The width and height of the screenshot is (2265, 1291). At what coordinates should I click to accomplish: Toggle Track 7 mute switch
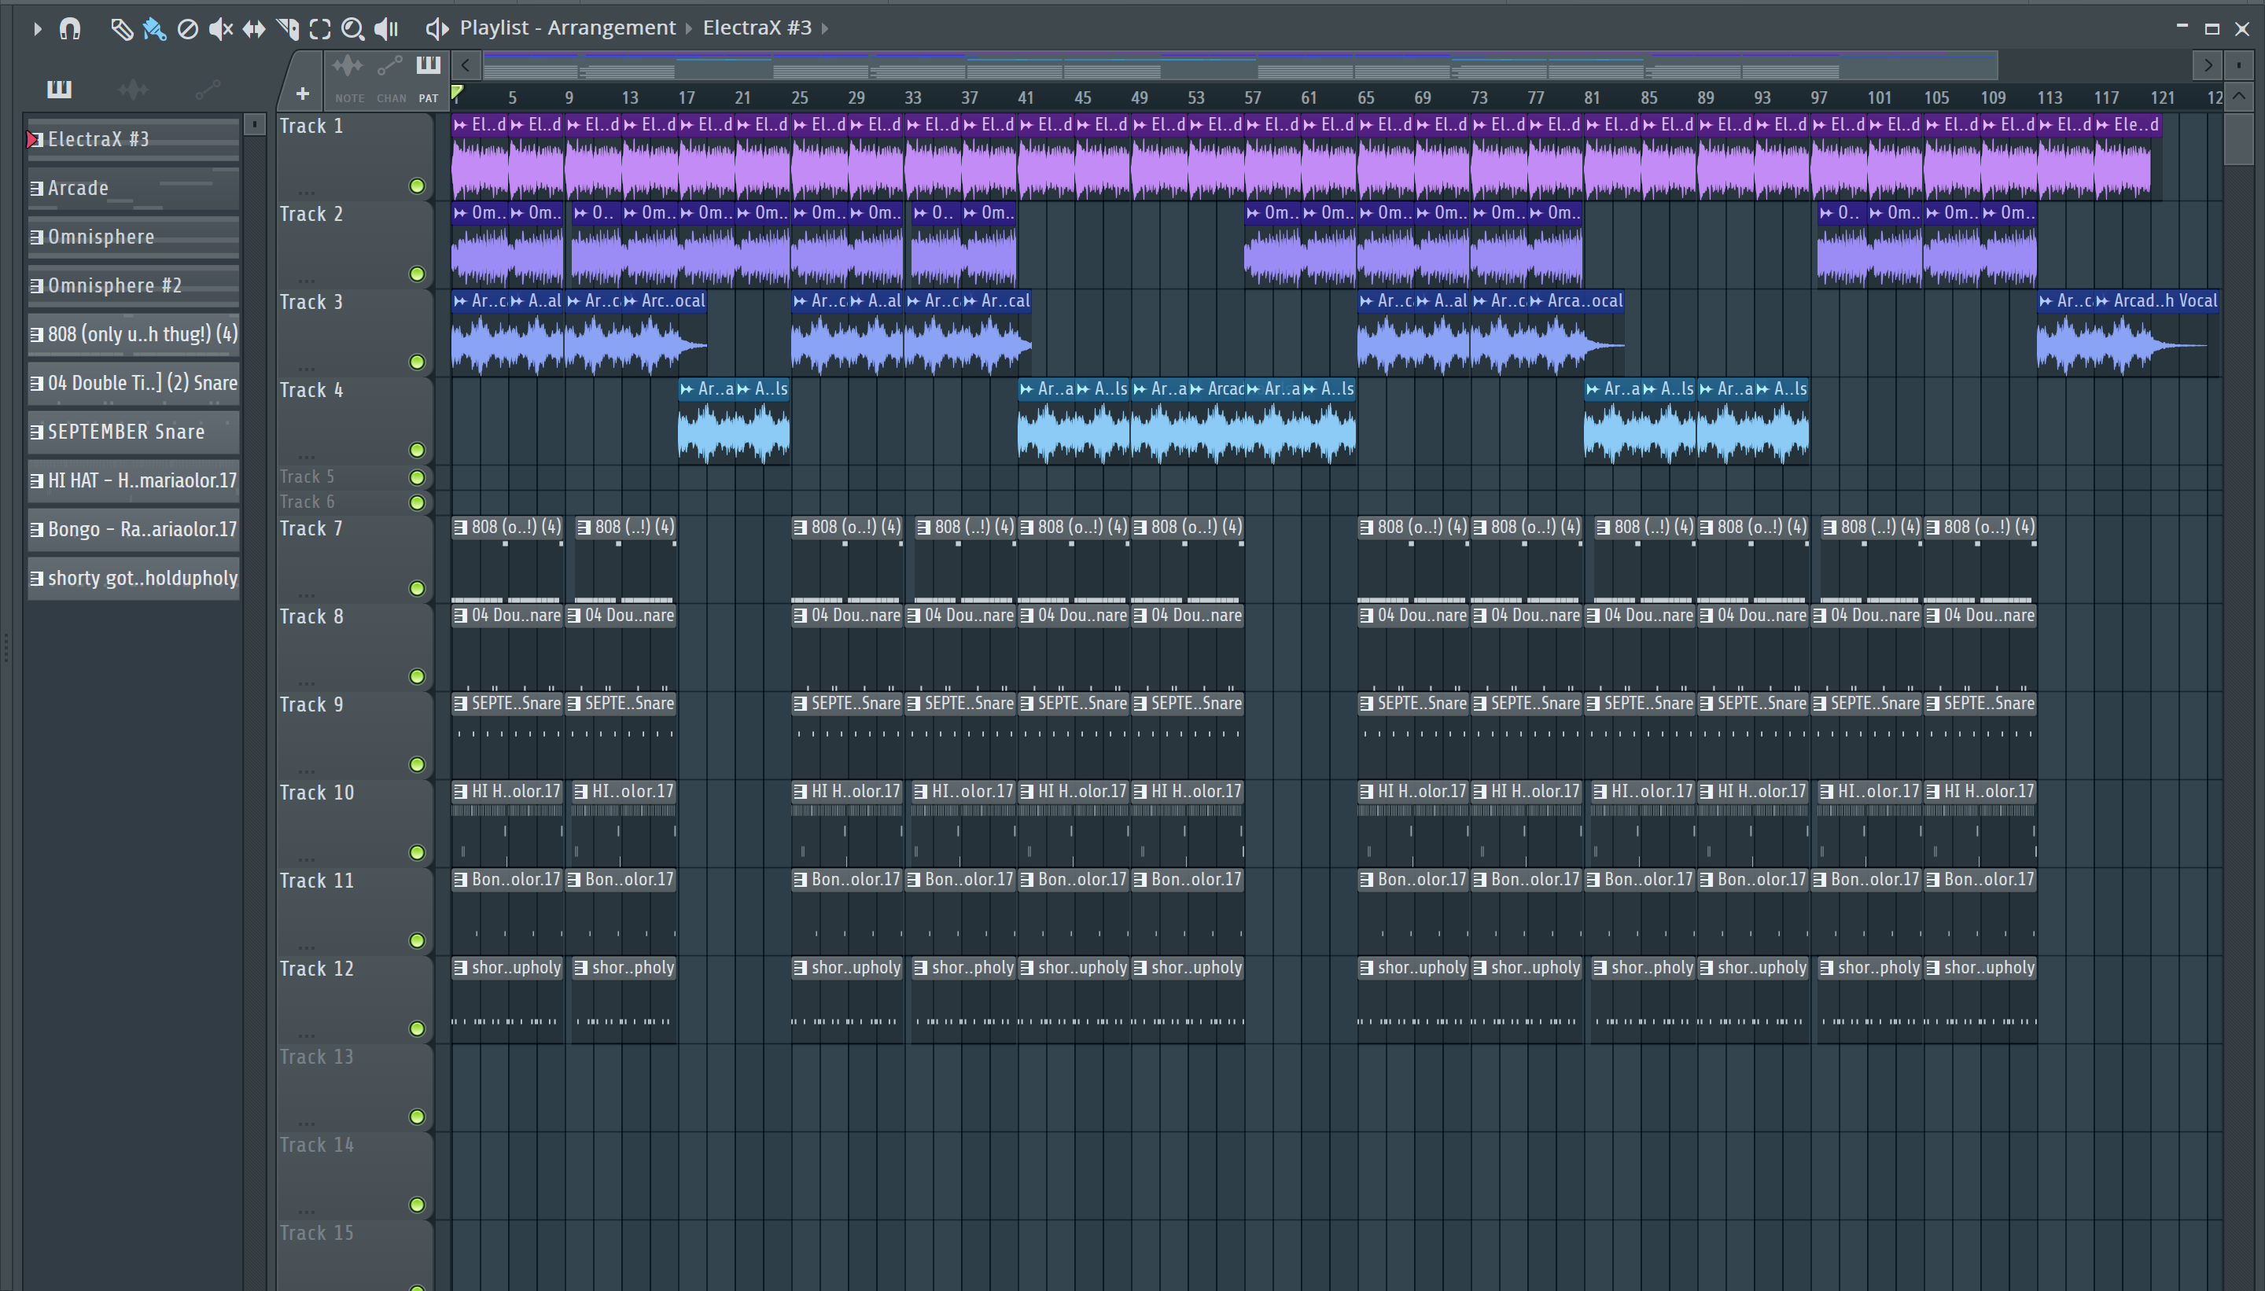click(x=417, y=588)
